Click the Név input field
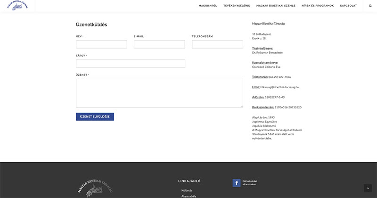The height and width of the screenshot is (198, 377). pos(101,44)
